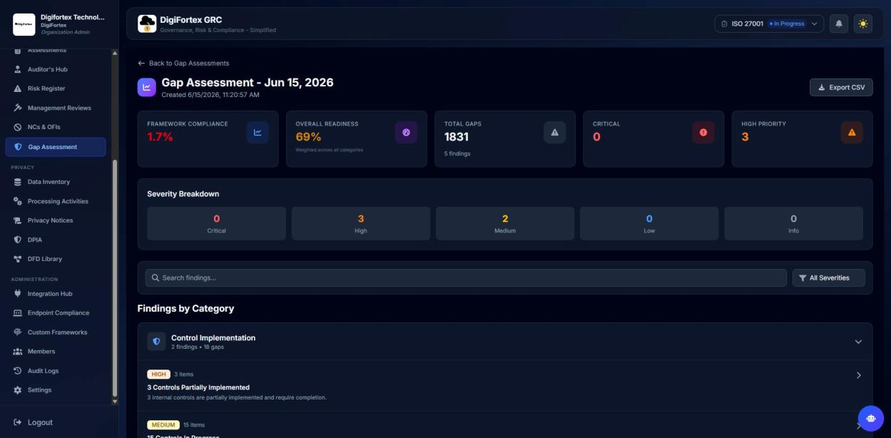This screenshot has width=891, height=438.
Task: Open notifications bell
Action: [x=839, y=24]
